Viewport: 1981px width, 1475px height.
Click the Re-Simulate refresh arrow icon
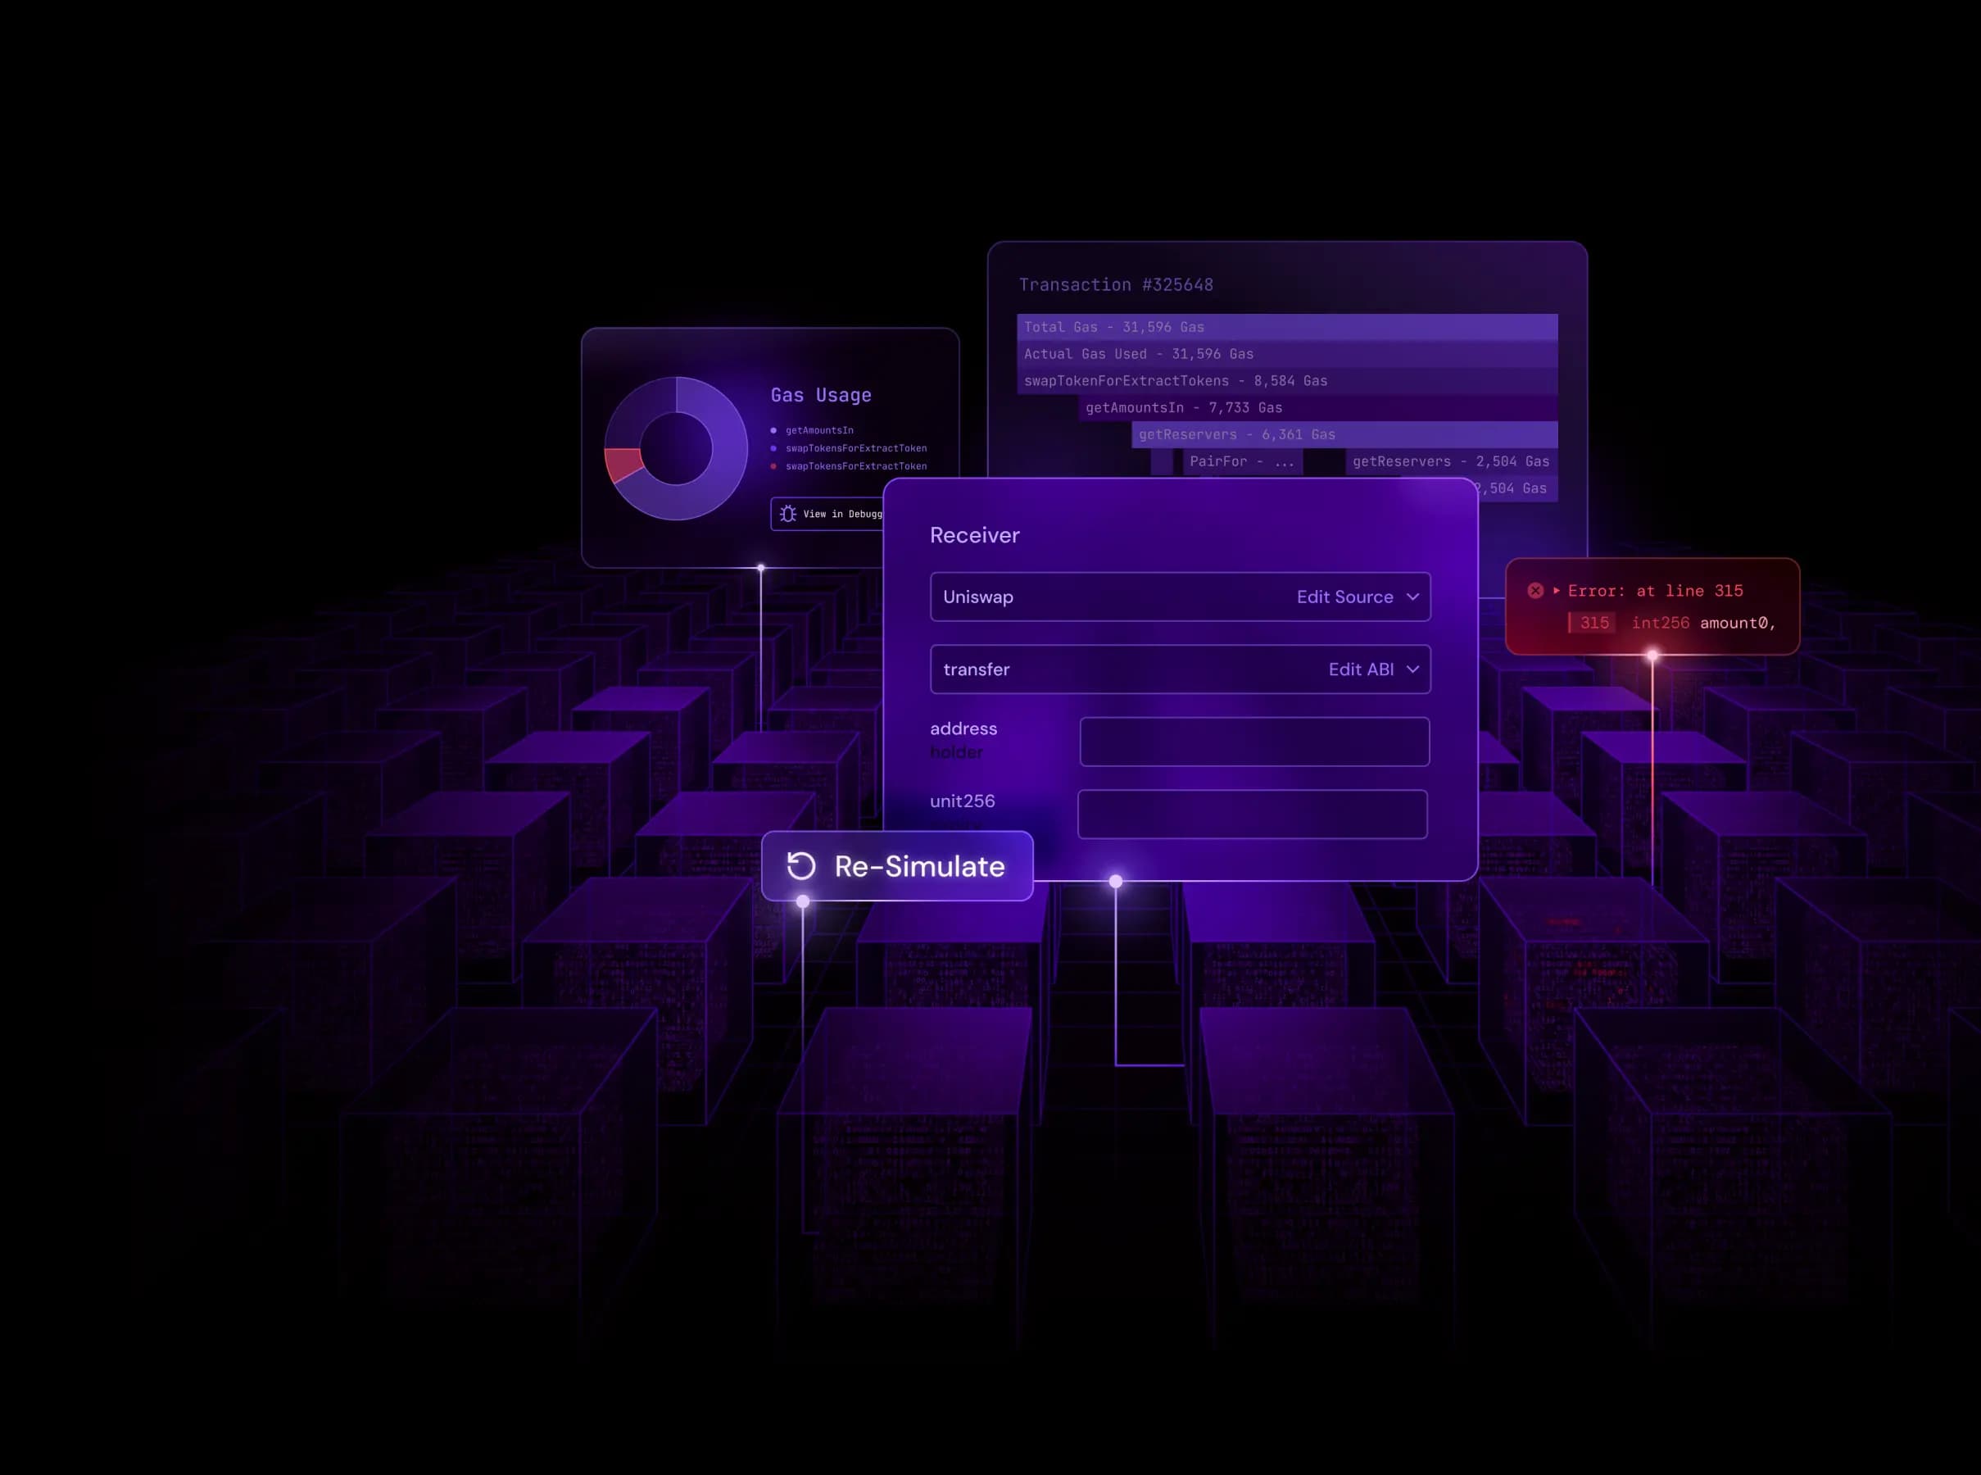pos(800,866)
